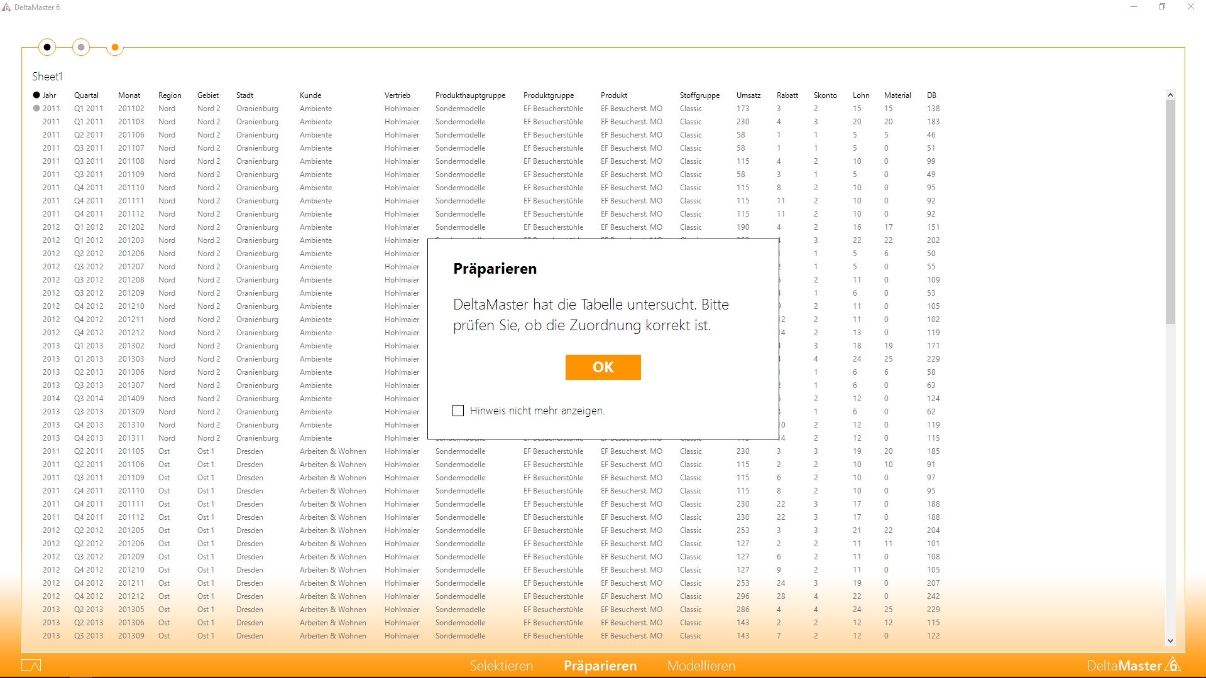Switch to the Modellieren tab
Screen dimensions: 1206x678
point(701,665)
